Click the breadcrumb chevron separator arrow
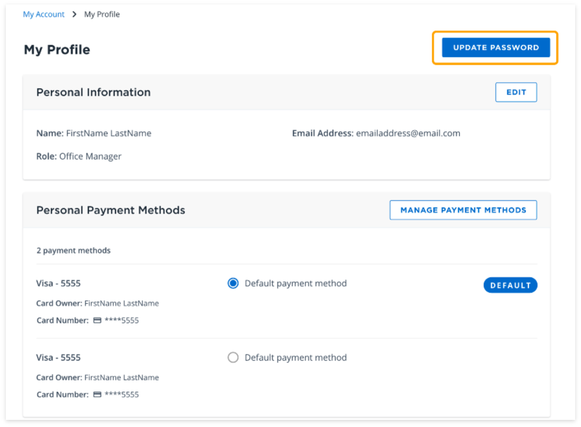Image resolution: width=581 pixels, height=427 pixels. 74,14
